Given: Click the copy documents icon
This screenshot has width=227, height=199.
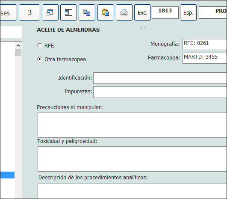Looking at the screenshot, I should pyautogui.click(x=87, y=12).
